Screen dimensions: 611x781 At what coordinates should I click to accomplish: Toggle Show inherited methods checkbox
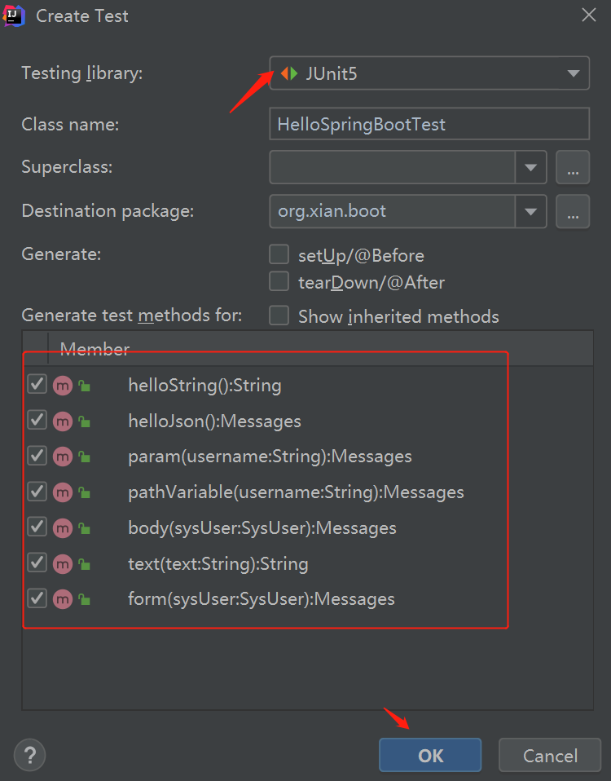click(x=279, y=316)
